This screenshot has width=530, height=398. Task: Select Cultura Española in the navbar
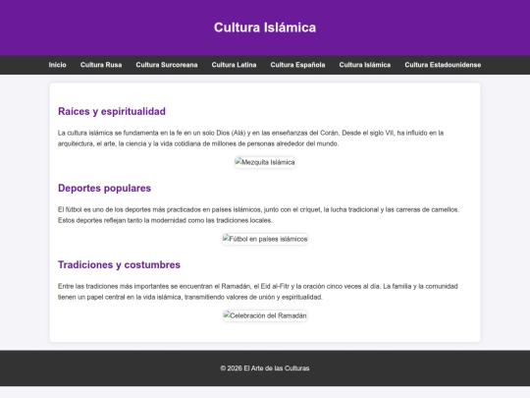[x=297, y=65]
